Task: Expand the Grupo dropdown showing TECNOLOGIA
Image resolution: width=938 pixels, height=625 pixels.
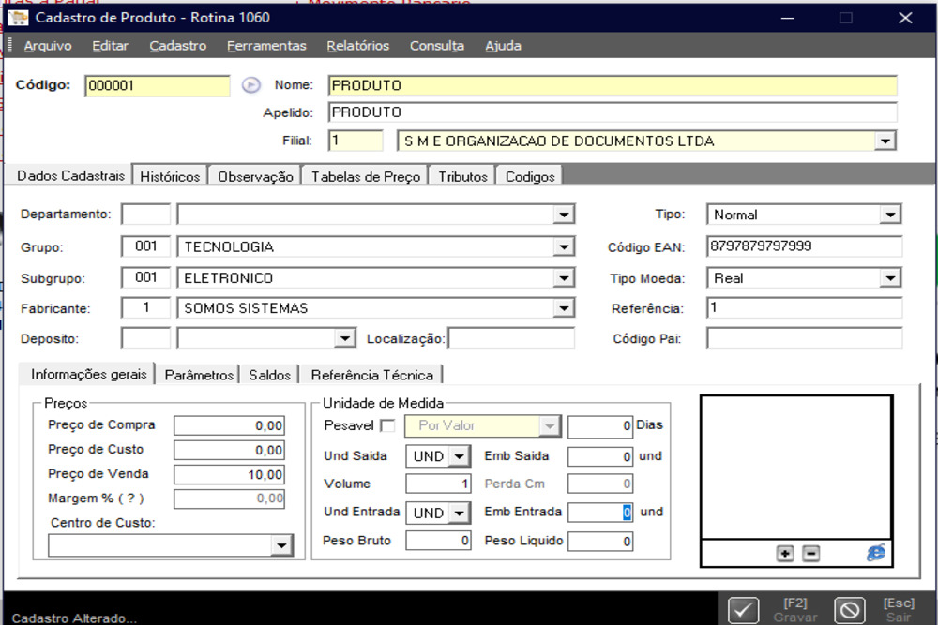Action: [x=563, y=246]
